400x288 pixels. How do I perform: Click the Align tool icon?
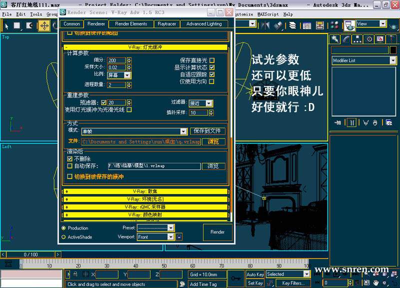(279, 25)
